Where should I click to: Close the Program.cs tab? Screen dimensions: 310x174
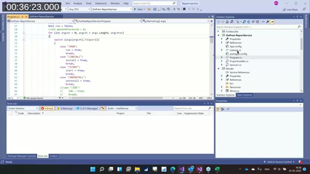26,17
